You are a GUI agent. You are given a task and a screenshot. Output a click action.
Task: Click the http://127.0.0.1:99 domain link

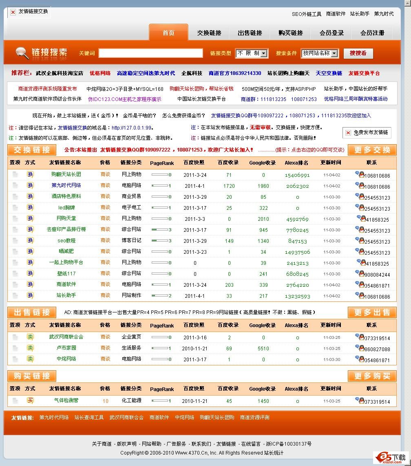pos(131,128)
